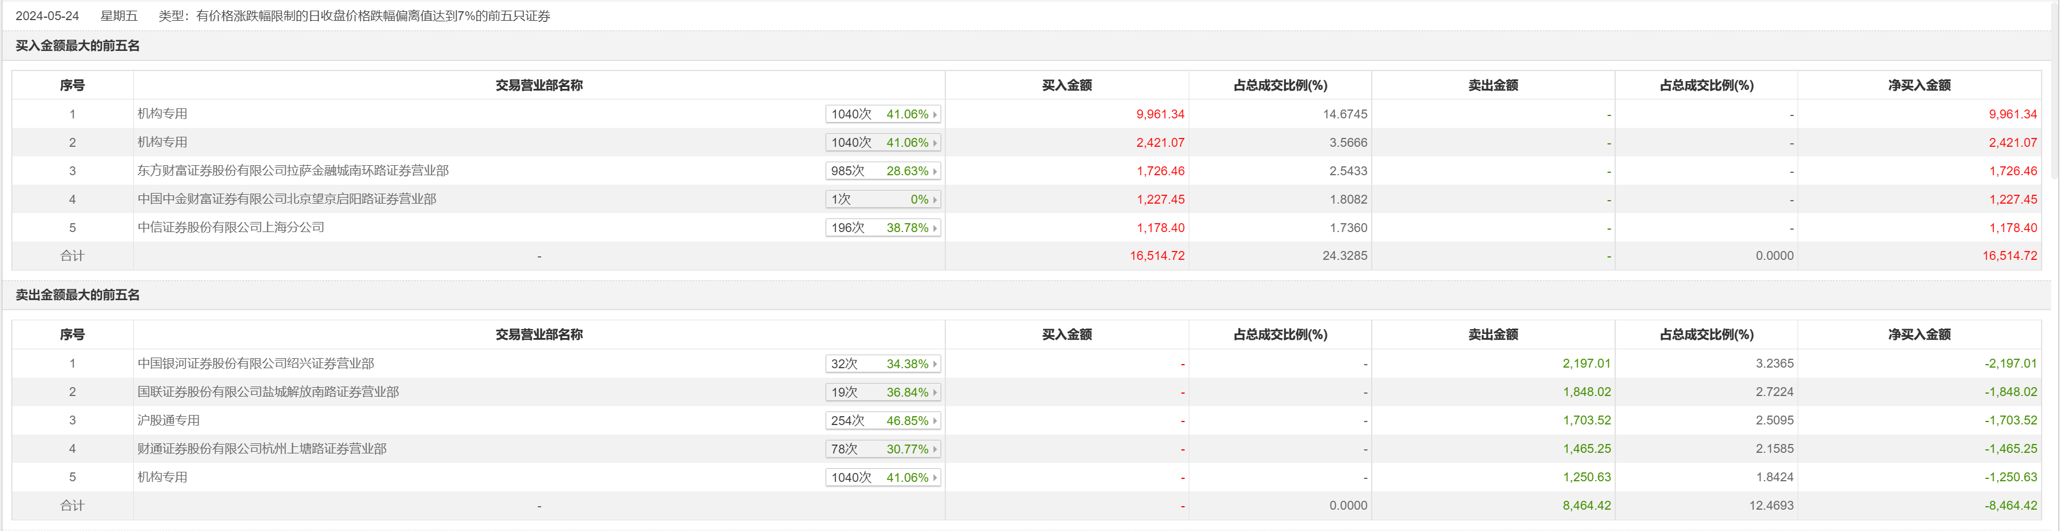Open 国联证券盐城解放南路营业部 link
This screenshot has width=2060, height=531.
[x=268, y=392]
